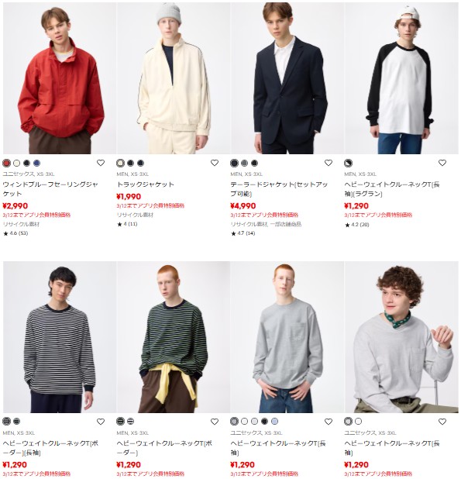This screenshot has width=461, height=479.
Task: Click heart on navy striped border T
Action: click(101, 422)
